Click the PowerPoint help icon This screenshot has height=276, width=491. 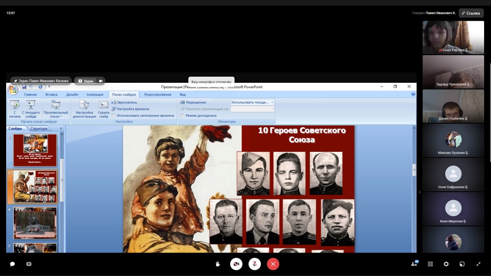click(x=413, y=94)
